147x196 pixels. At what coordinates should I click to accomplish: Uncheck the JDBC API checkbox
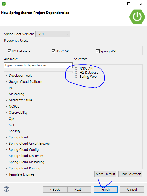(x=53, y=51)
